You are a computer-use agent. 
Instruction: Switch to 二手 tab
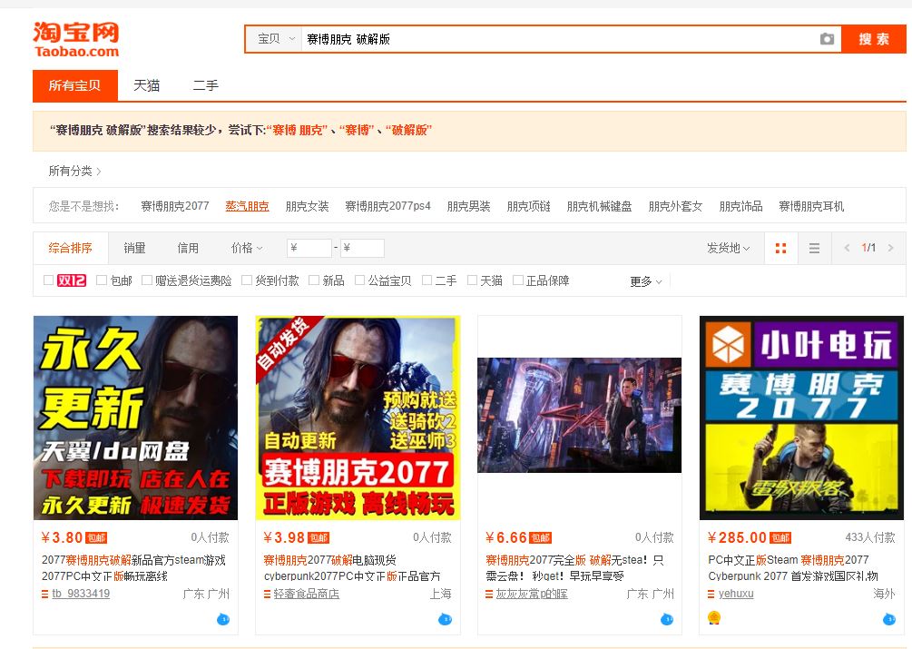(205, 85)
